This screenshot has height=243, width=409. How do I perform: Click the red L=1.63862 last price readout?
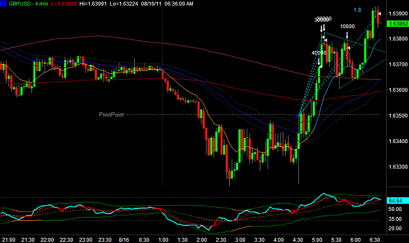[64, 4]
